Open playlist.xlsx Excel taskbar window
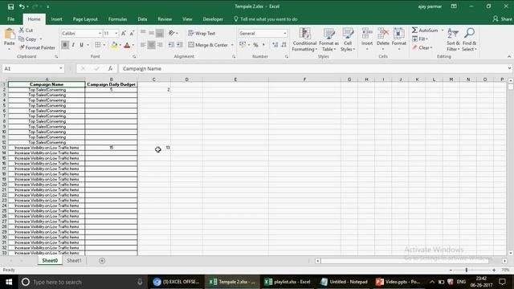Viewport: 514px width, 289px height. [x=288, y=282]
